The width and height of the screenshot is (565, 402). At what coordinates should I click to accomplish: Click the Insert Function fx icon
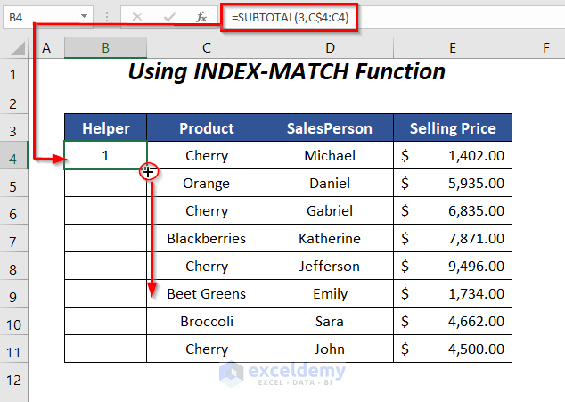tap(201, 16)
